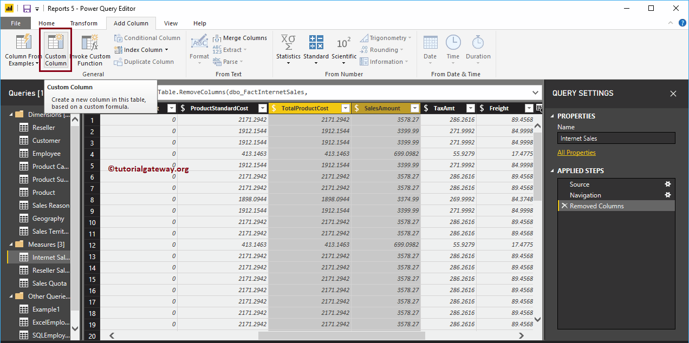
Task: Switch to the Help tab
Action: coord(200,23)
